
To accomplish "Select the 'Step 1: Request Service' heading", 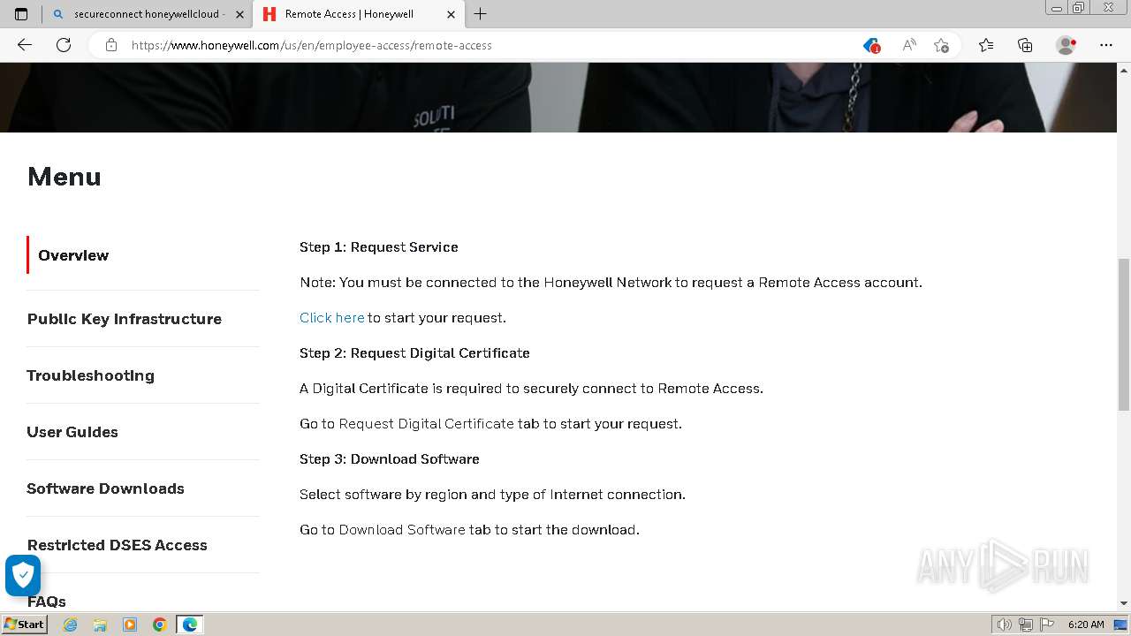I will [x=379, y=247].
